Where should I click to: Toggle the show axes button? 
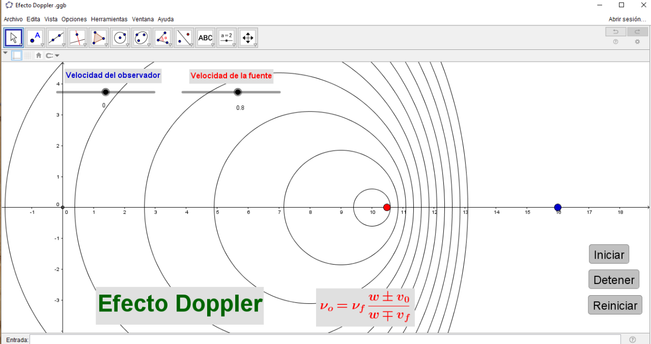[x=17, y=55]
